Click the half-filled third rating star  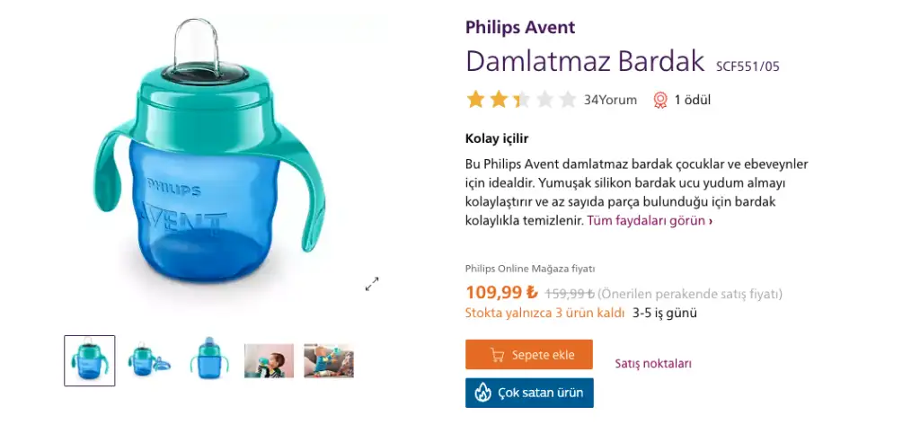(x=521, y=100)
